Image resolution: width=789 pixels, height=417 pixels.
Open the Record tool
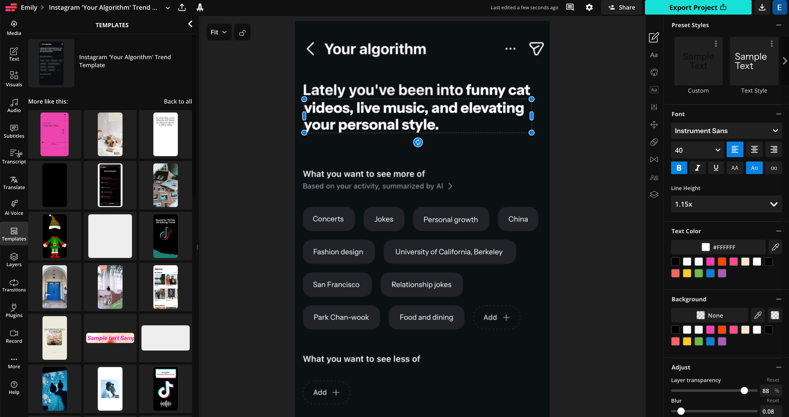[x=14, y=335]
